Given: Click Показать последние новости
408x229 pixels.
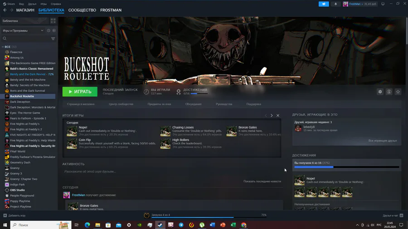Looking at the screenshot, I should tap(262, 181).
